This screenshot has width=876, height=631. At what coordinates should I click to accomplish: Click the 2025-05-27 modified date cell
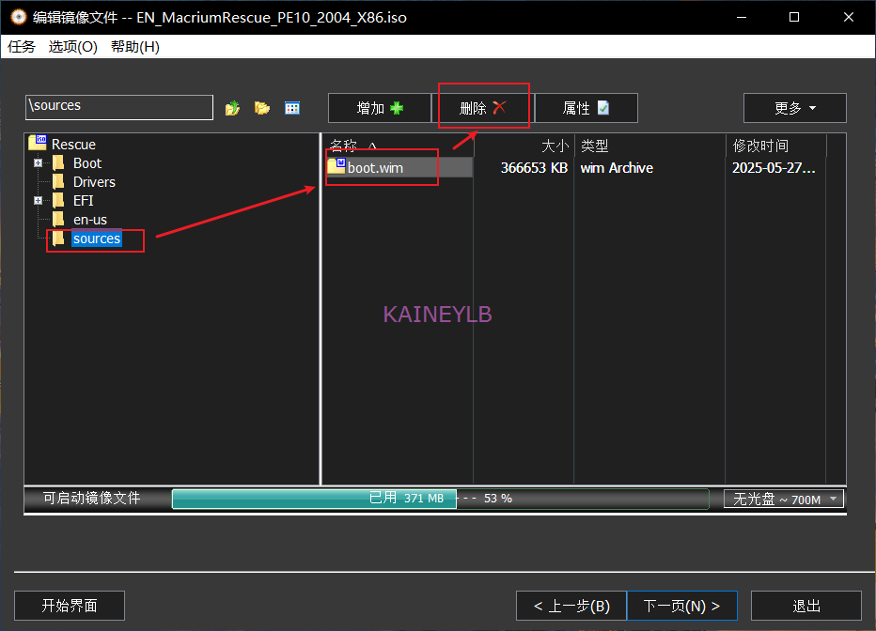tap(774, 167)
